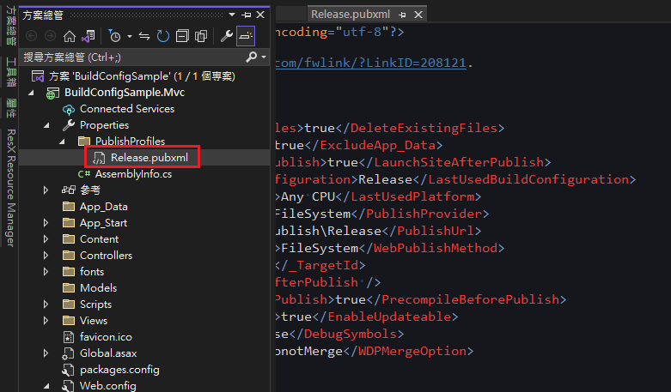Select Connected Services
Image resolution: width=671 pixels, height=392 pixels.
126,109
